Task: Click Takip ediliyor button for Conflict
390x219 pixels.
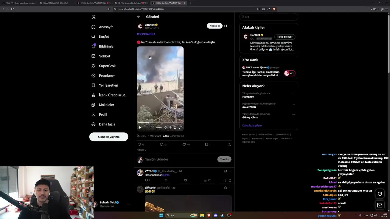Action: (285, 37)
